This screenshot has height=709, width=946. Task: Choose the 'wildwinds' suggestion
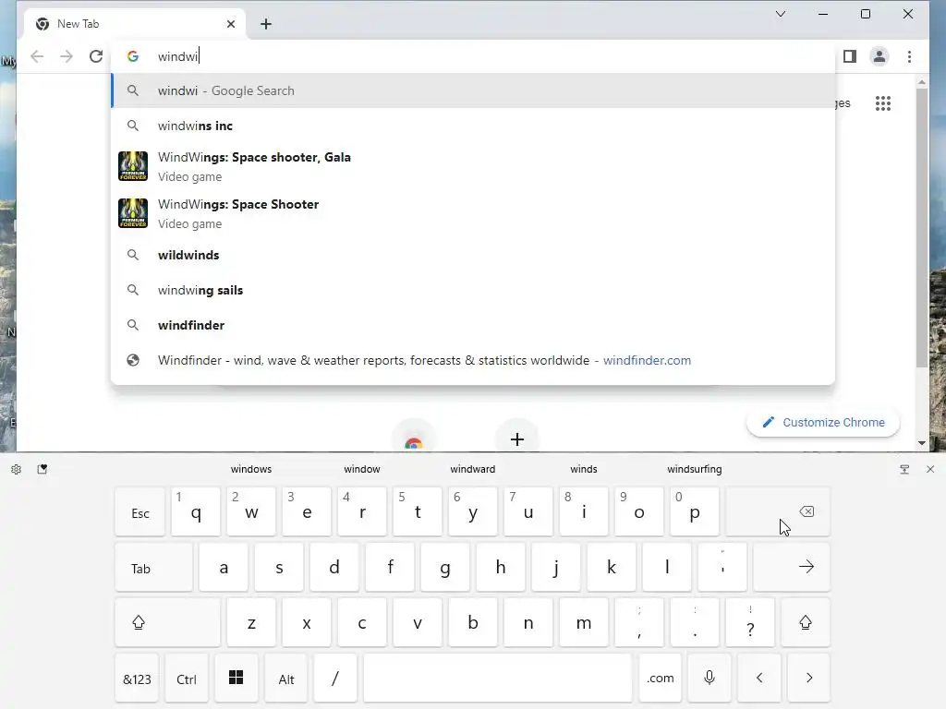coord(473,255)
